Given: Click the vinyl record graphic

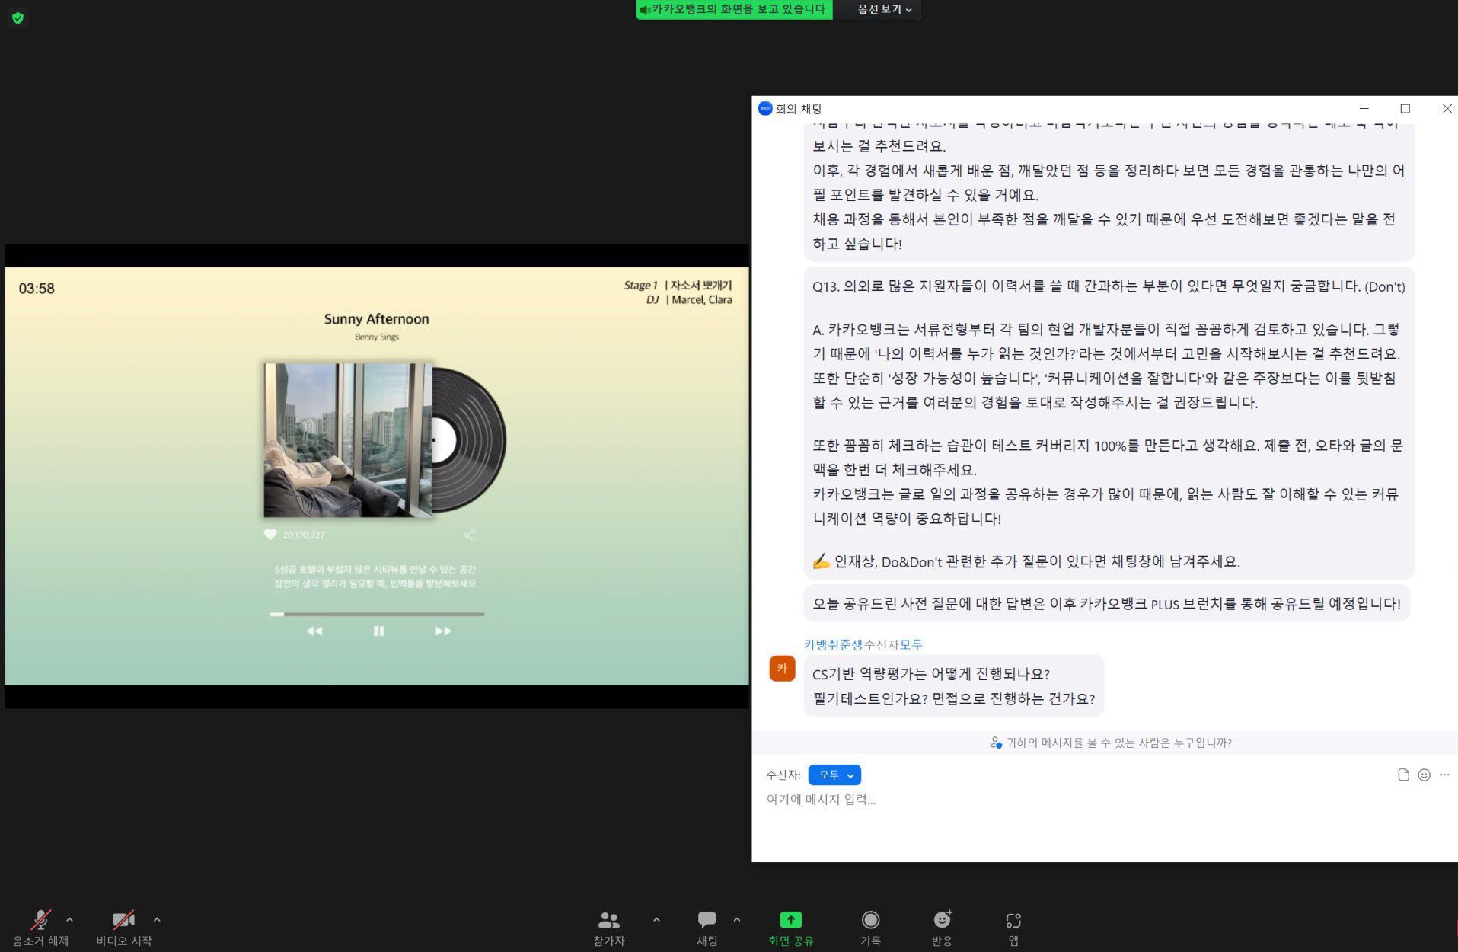Looking at the screenshot, I should [x=470, y=440].
